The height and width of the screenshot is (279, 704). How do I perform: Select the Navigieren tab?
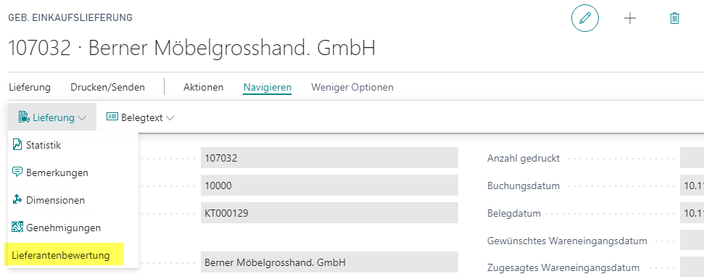268,88
